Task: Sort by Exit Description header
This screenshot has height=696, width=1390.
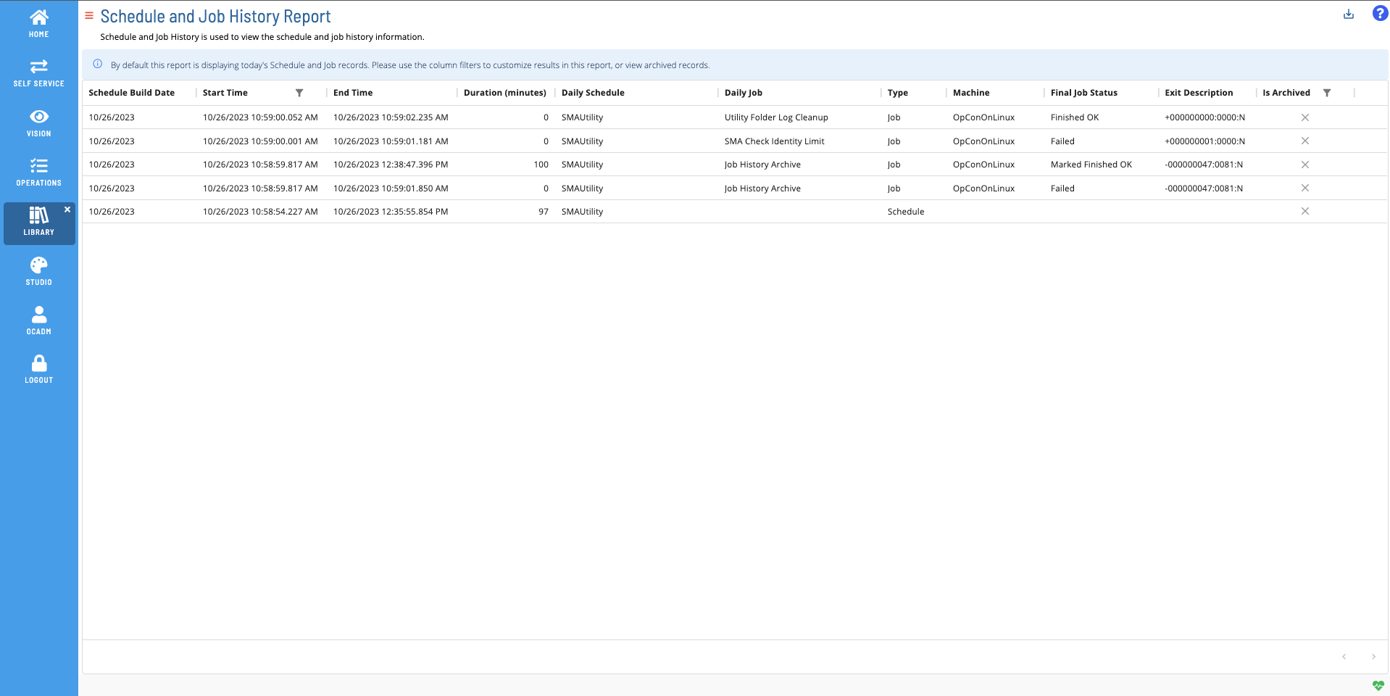Action: [1199, 93]
